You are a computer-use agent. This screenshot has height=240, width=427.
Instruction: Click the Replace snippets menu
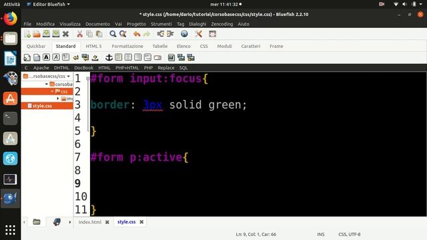coord(166,68)
